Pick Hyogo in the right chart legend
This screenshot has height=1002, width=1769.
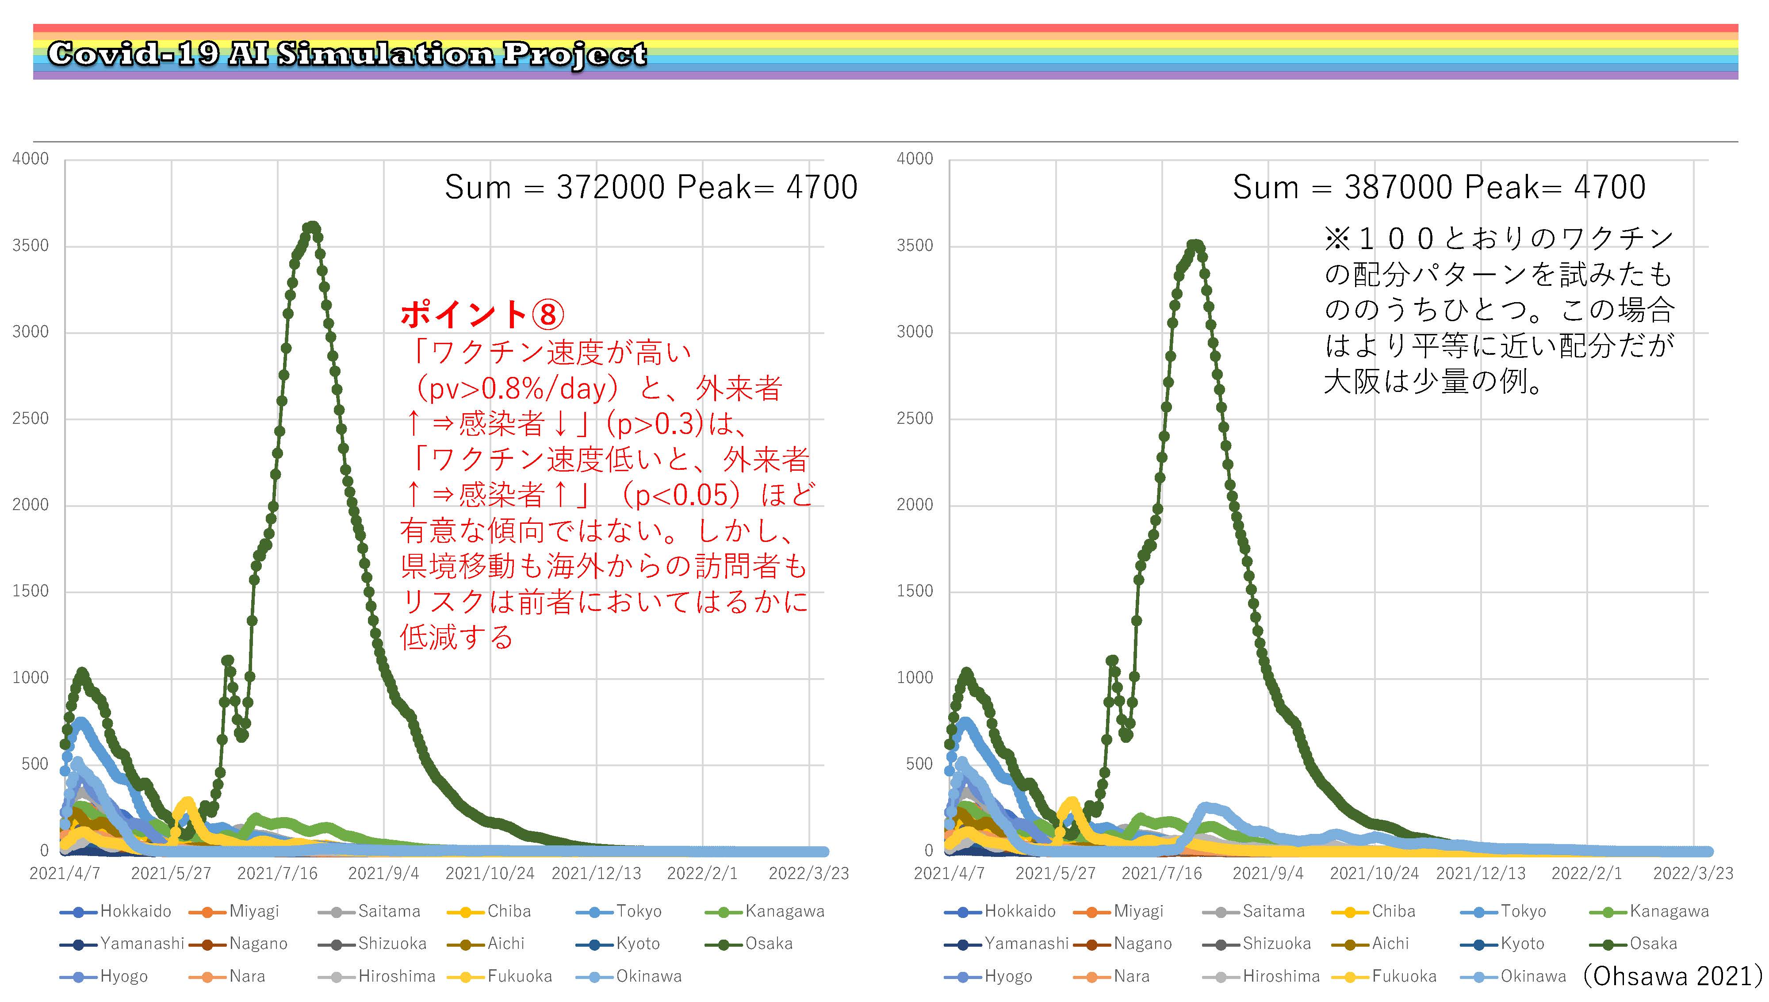tap(988, 976)
